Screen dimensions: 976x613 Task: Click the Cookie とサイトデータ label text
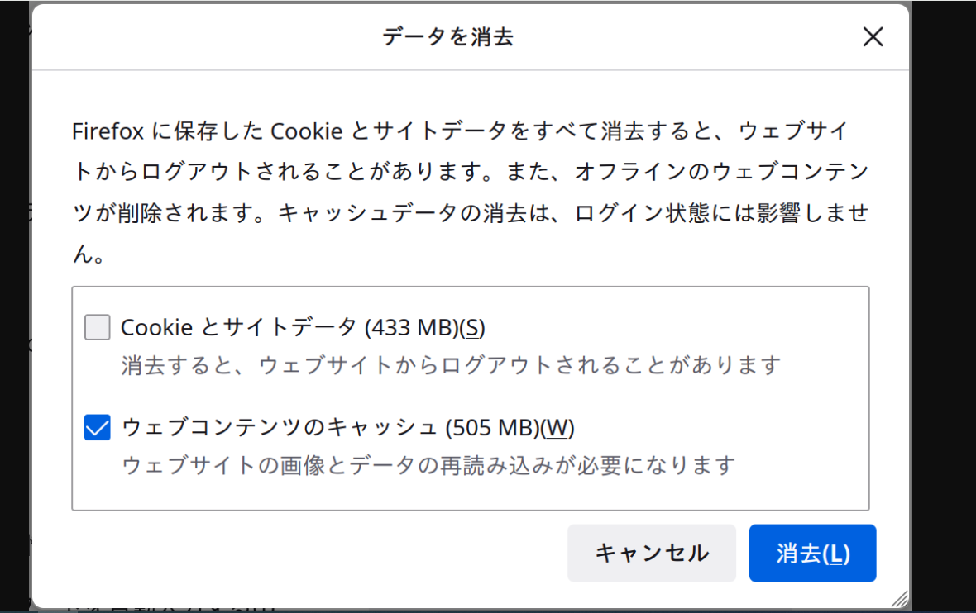(x=239, y=328)
